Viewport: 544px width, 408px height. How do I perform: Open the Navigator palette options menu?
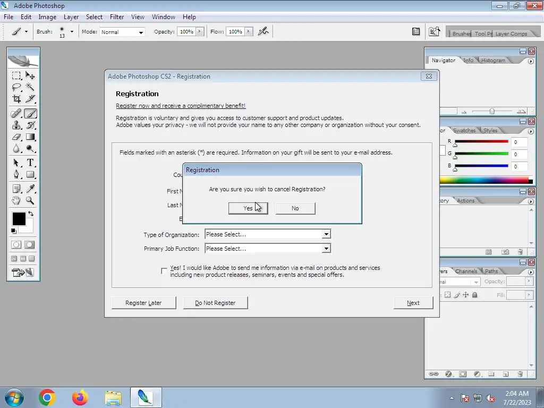click(531, 61)
